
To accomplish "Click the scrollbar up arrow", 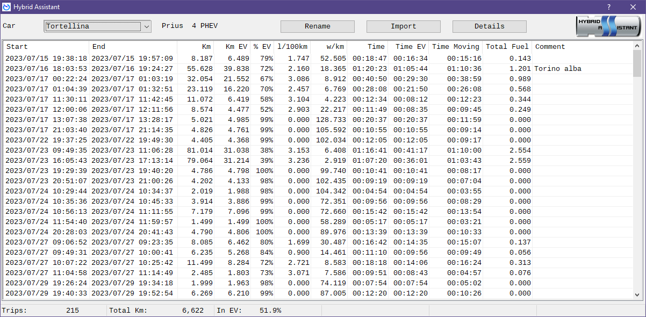I will pos(637,46).
